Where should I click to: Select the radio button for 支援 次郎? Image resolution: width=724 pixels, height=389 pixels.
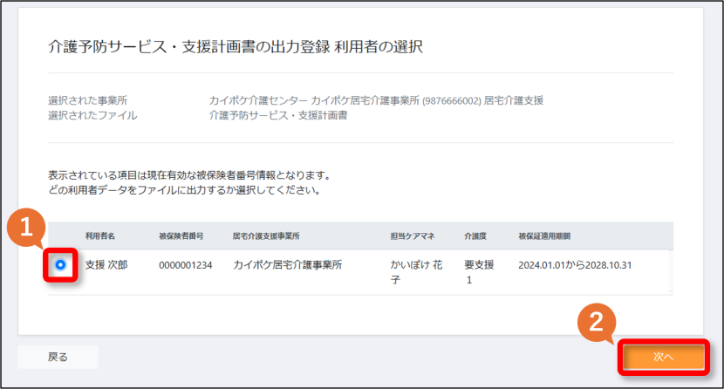click(60, 265)
